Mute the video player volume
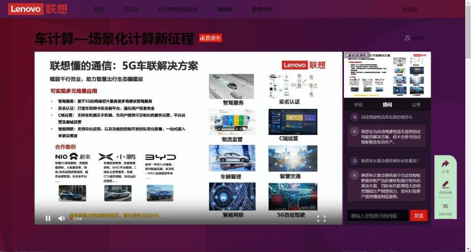This screenshot has height=252, width=471. tap(61, 219)
